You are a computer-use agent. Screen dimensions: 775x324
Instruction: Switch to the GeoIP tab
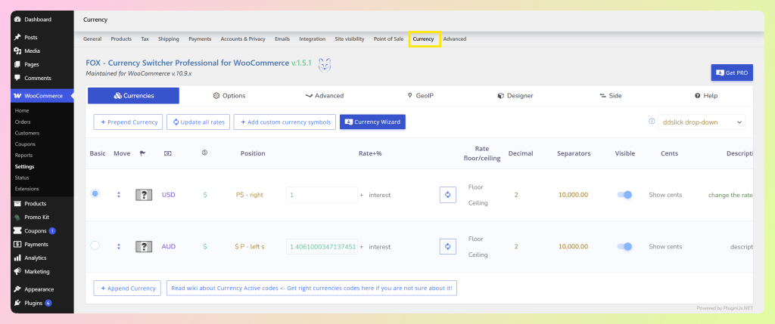click(x=420, y=96)
